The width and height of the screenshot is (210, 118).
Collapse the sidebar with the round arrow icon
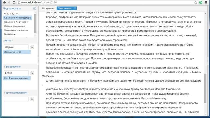click(35, 9)
